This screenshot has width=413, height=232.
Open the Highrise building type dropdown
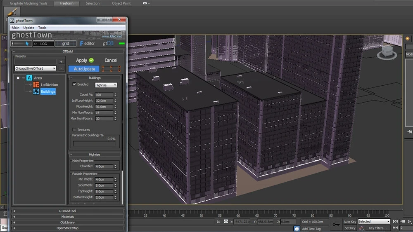click(x=106, y=85)
